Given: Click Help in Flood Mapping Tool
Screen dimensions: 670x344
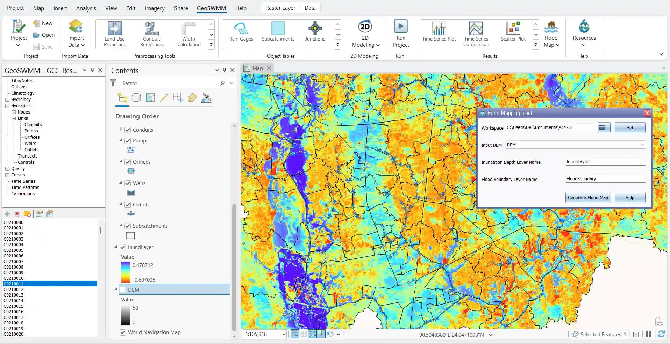Looking at the screenshot, I should click(x=630, y=197).
